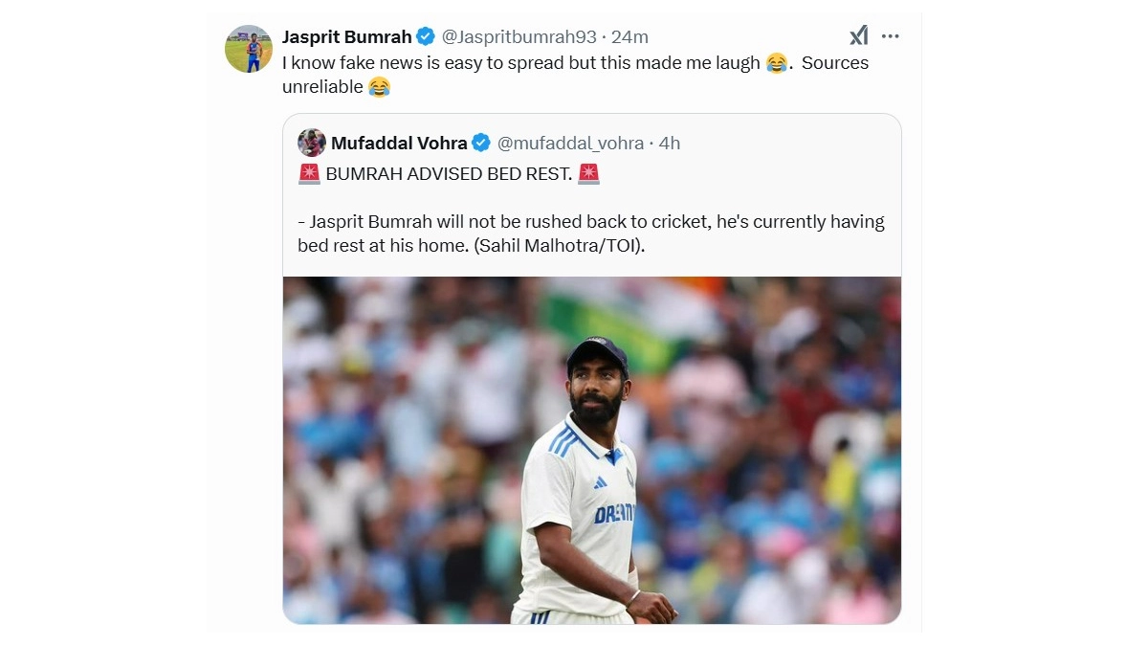The image size is (1148, 646).
Task: Click the laughing emoji after 'laugh'
Action: tap(777, 63)
